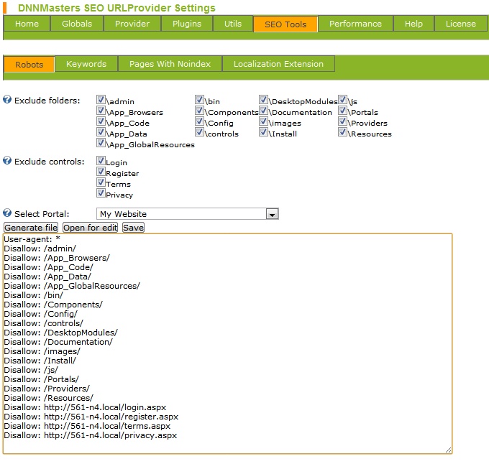Screen dimensions: 489x464
Task: Switch to the Globals tab
Action: [77, 24]
